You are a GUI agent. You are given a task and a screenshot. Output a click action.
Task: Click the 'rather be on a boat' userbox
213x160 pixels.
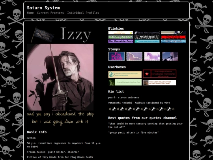coord(160,83)
